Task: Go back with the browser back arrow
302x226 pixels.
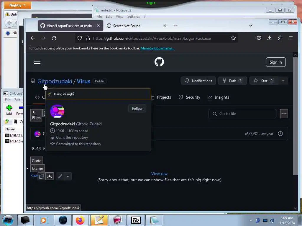Action: tap(33, 38)
